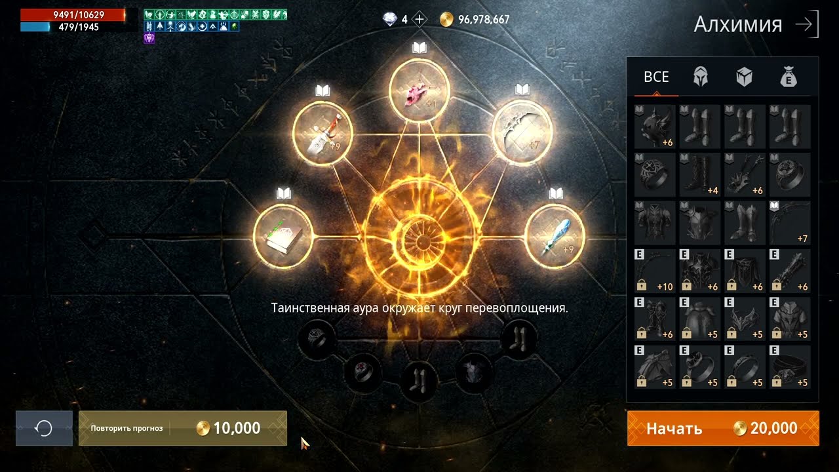Click the Начать 20,000 button
The width and height of the screenshot is (839, 472).
(x=723, y=428)
